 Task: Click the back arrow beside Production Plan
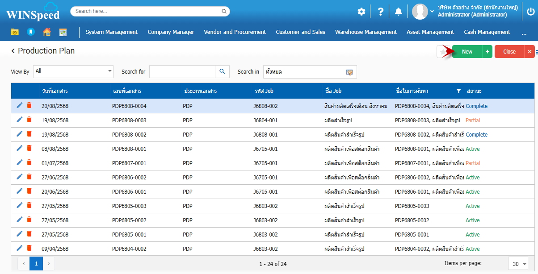[13, 51]
